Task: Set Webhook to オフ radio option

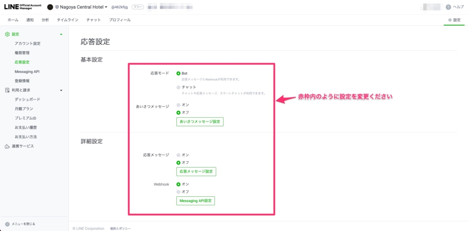Action: tap(179, 192)
